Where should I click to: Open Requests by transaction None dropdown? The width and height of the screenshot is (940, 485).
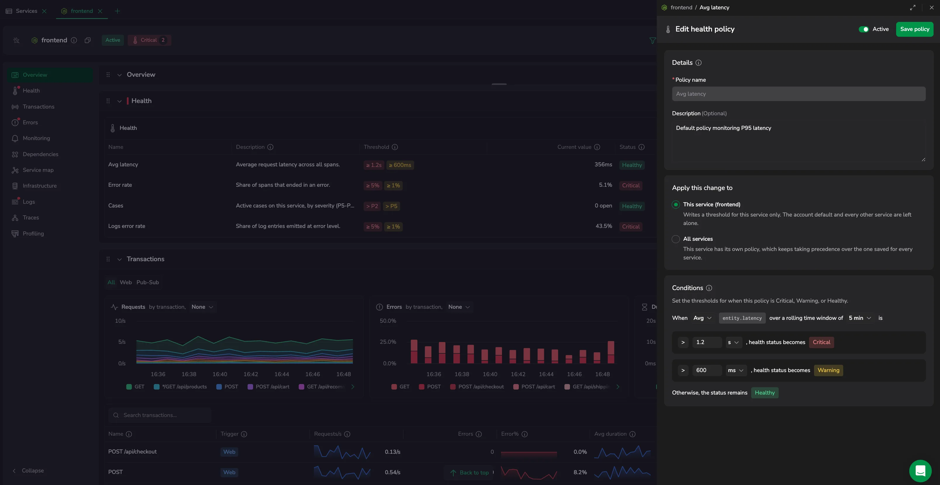point(203,307)
